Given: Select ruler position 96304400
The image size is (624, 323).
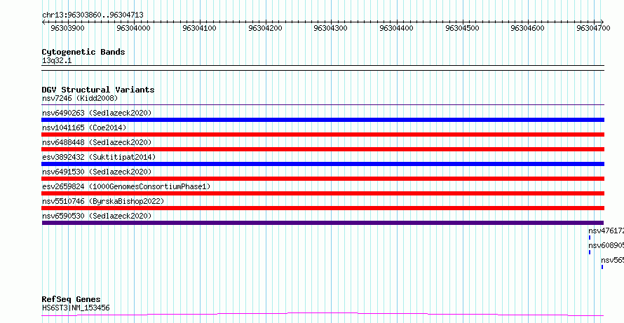Looking at the screenshot, I should click(396, 28).
